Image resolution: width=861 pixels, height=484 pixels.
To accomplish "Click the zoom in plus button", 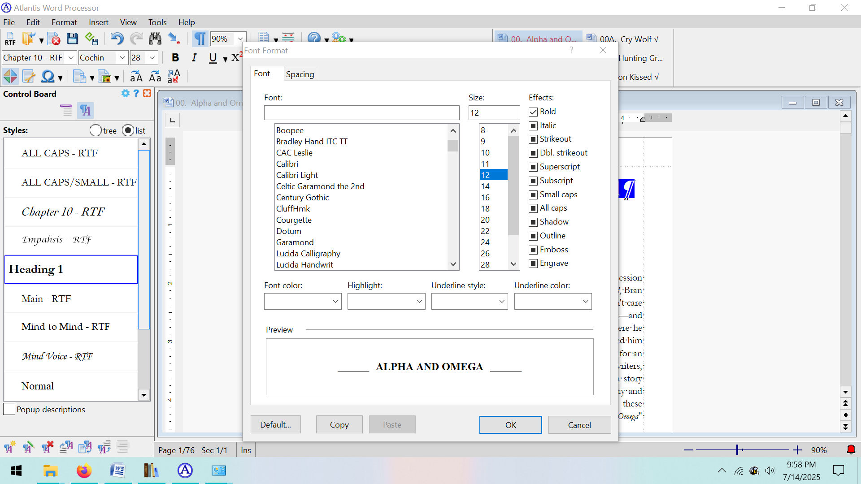I will pos(797,450).
